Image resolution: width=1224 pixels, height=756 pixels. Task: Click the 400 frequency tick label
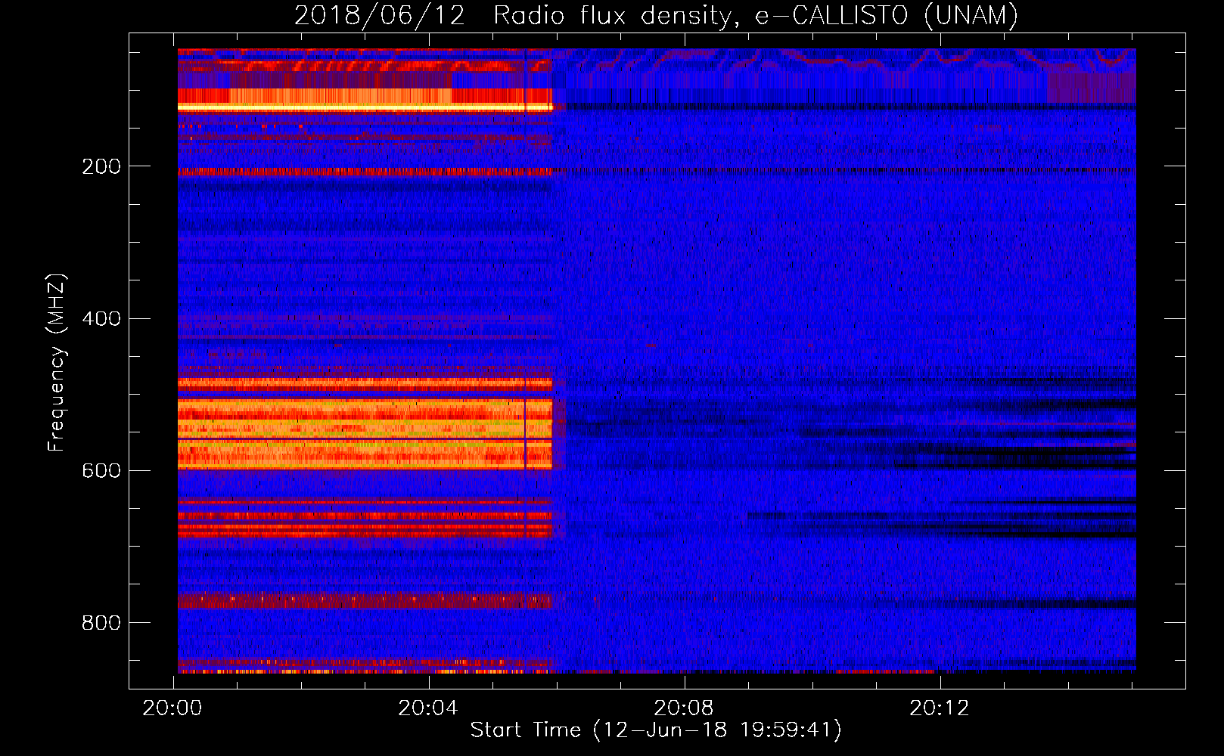[101, 319]
